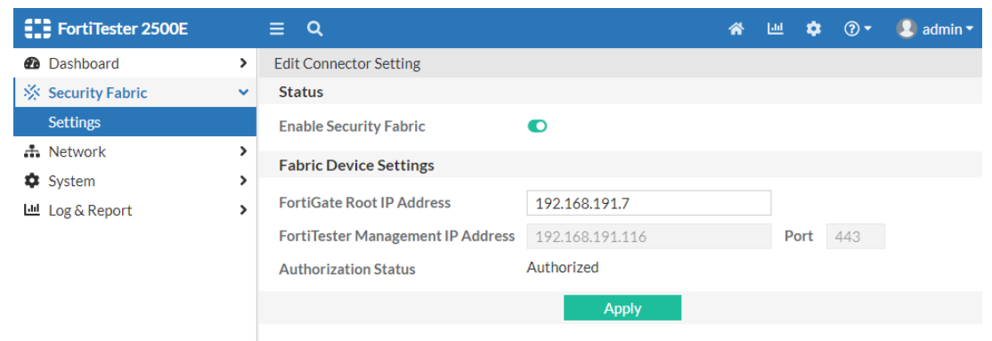Screen dimensions: 992x341
Task: Go to home via house icon
Action: click(736, 28)
